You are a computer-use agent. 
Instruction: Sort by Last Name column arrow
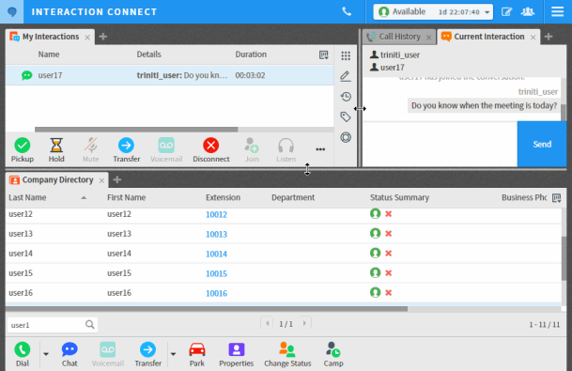(x=84, y=198)
